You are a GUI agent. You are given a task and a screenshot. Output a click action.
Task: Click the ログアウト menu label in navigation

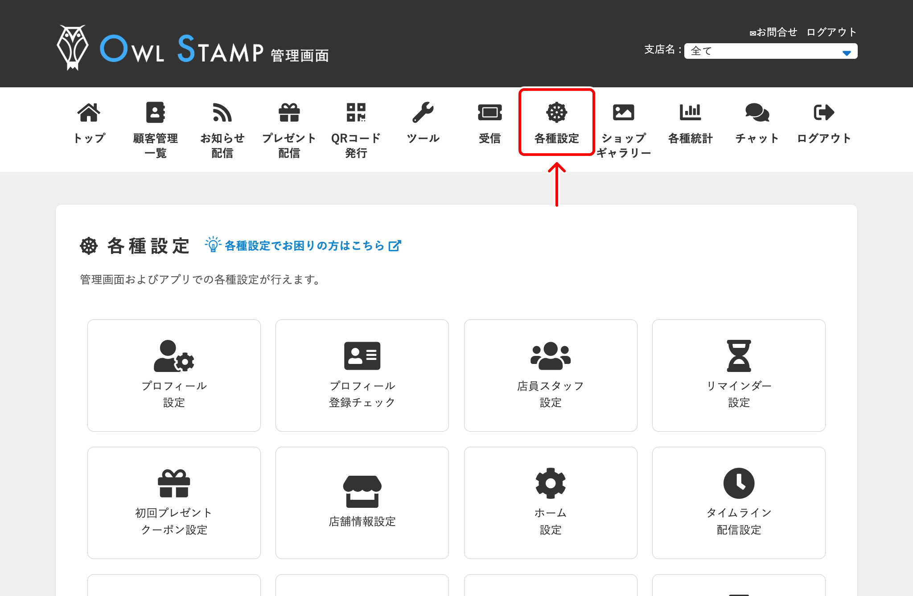point(824,139)
